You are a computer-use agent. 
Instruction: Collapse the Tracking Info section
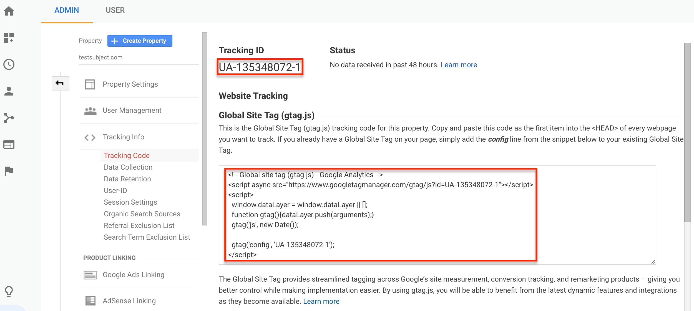124,137
